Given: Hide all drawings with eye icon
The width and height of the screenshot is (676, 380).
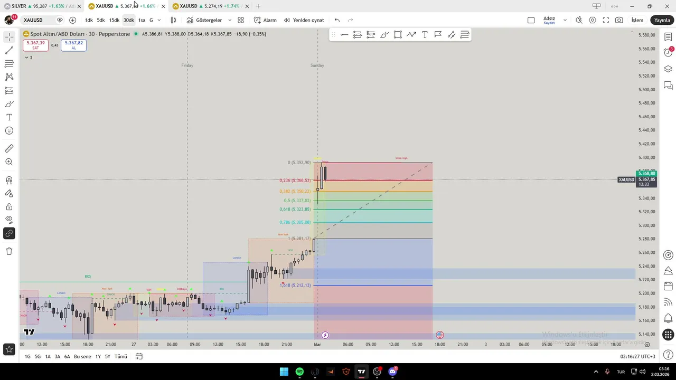Looking at the screenshot, I should tap(9, 220).
